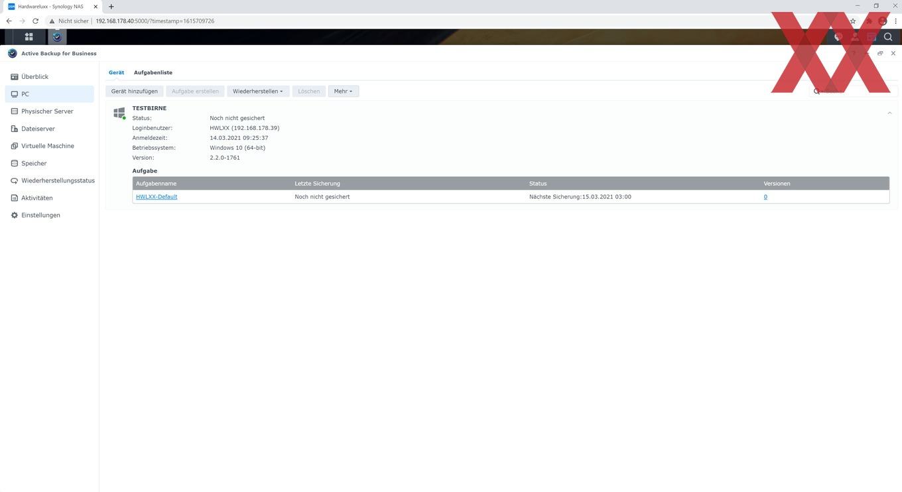Click the Active Backup taskbar icon in DSM
The height and width of the screenshot is (492, 902).
pos(57,37)
